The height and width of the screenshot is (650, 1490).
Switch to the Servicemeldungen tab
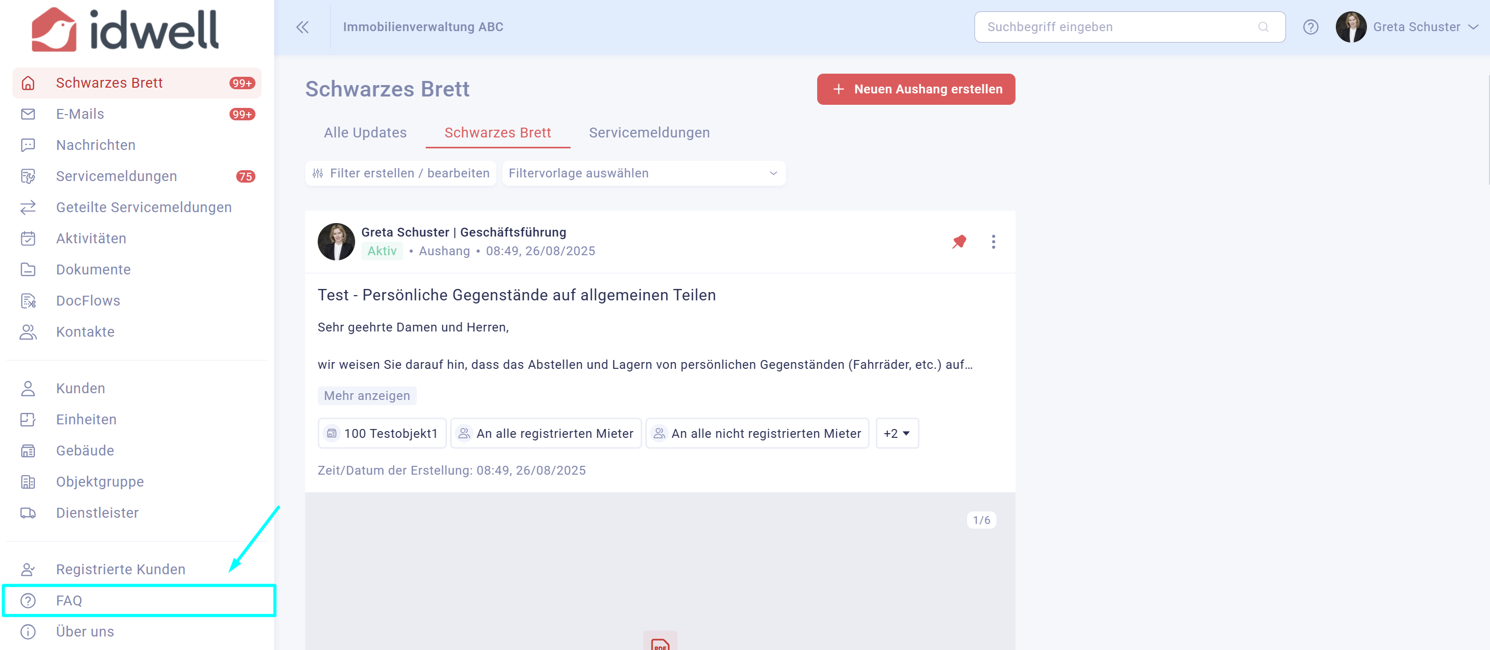pyautogui.click(x=649, y=133)
